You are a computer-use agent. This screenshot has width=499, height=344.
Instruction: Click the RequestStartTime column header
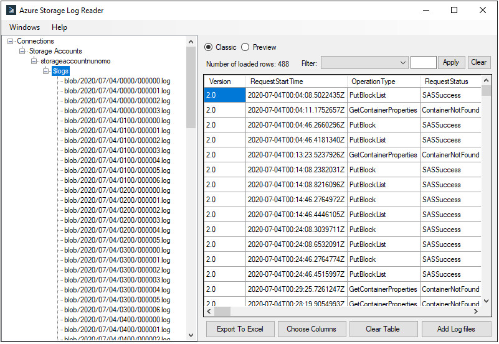pos(297,81)
